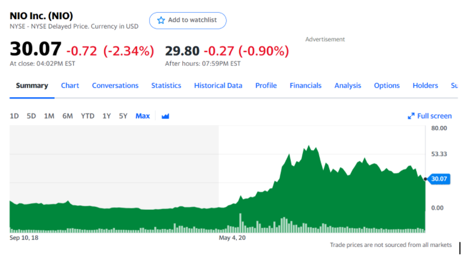This screenshot has width=467, height=257.
Task: Select the 1D chart range
Action: click(x=14, y=116)
